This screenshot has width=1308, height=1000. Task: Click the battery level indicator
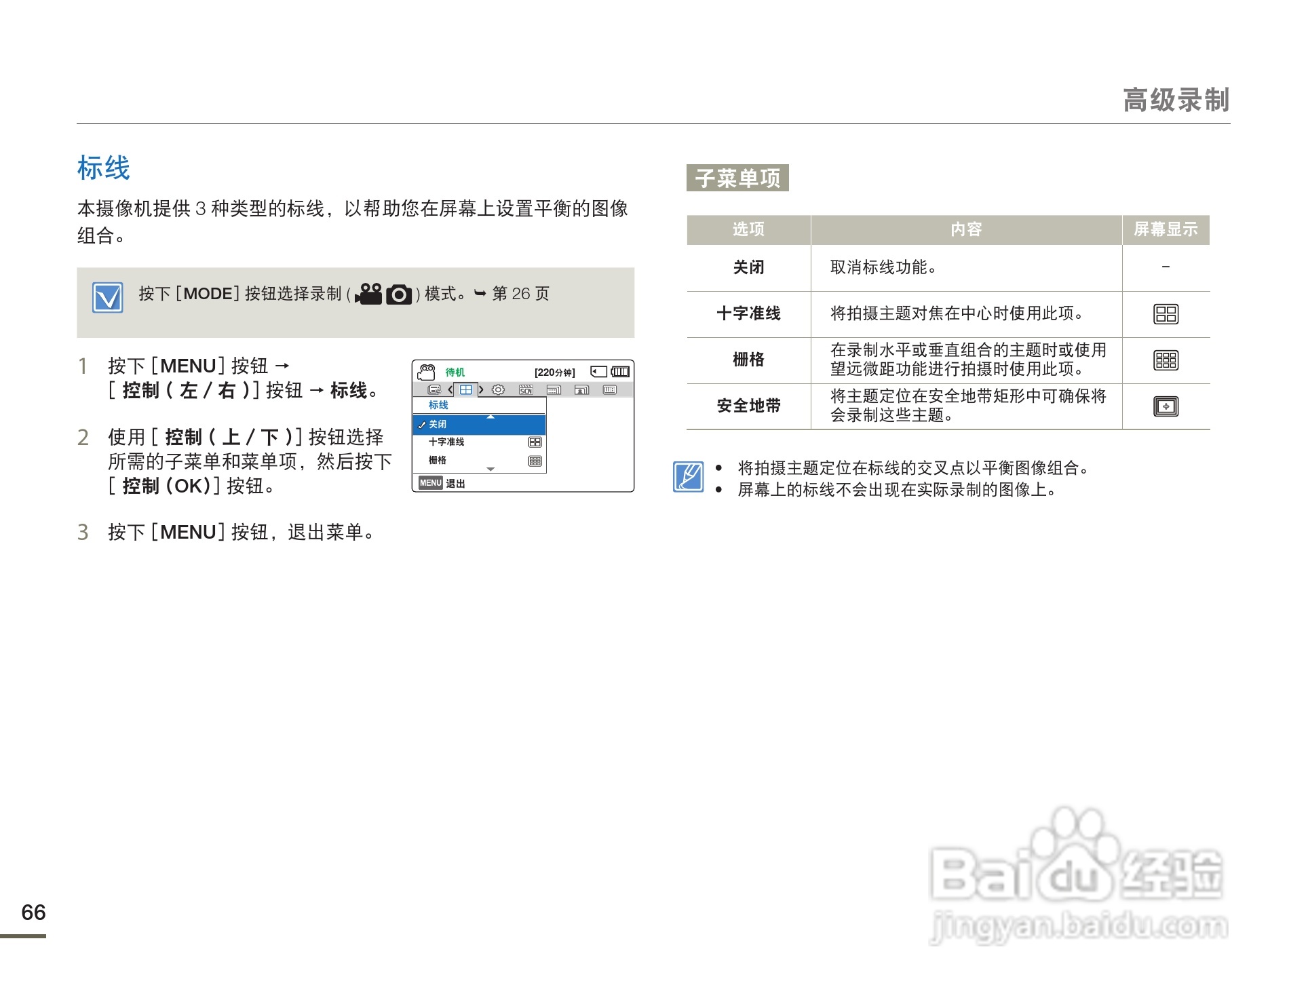(x=619, y=372)
